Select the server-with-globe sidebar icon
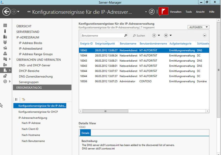 (5, 65)
